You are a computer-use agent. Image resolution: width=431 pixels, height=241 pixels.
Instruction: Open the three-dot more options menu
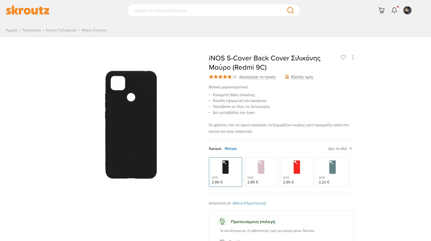click(x=353, y=57)
